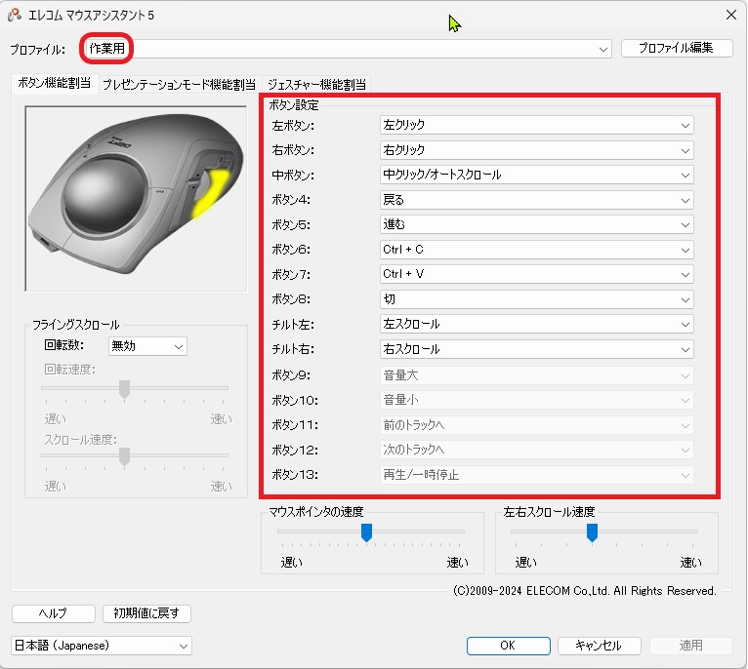Image resolution: width=748 pixels, height=669 pixels.
Task: Open the 右ボタン dropdown set to 右クリック
Action: click(537, 150)
